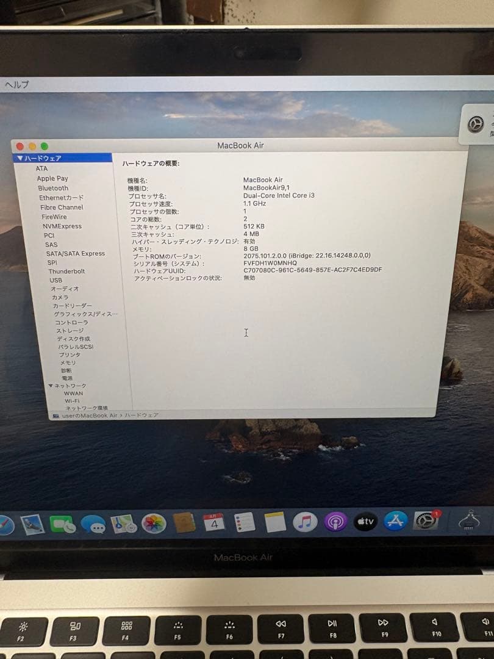Open Safari from the Dock
The height and width of the screenshot is (659, 494).
click(x=6, y=525)
